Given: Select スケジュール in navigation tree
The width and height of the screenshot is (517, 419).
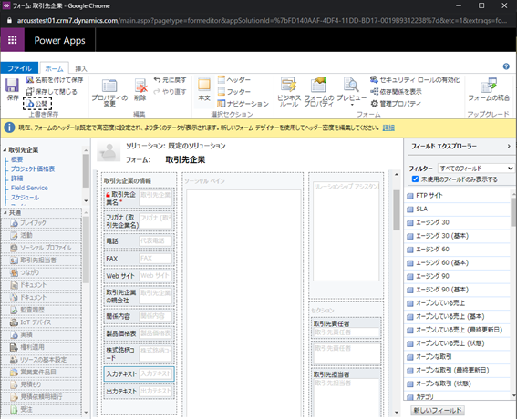Looking at the screenshot, I should coord(25,198).
